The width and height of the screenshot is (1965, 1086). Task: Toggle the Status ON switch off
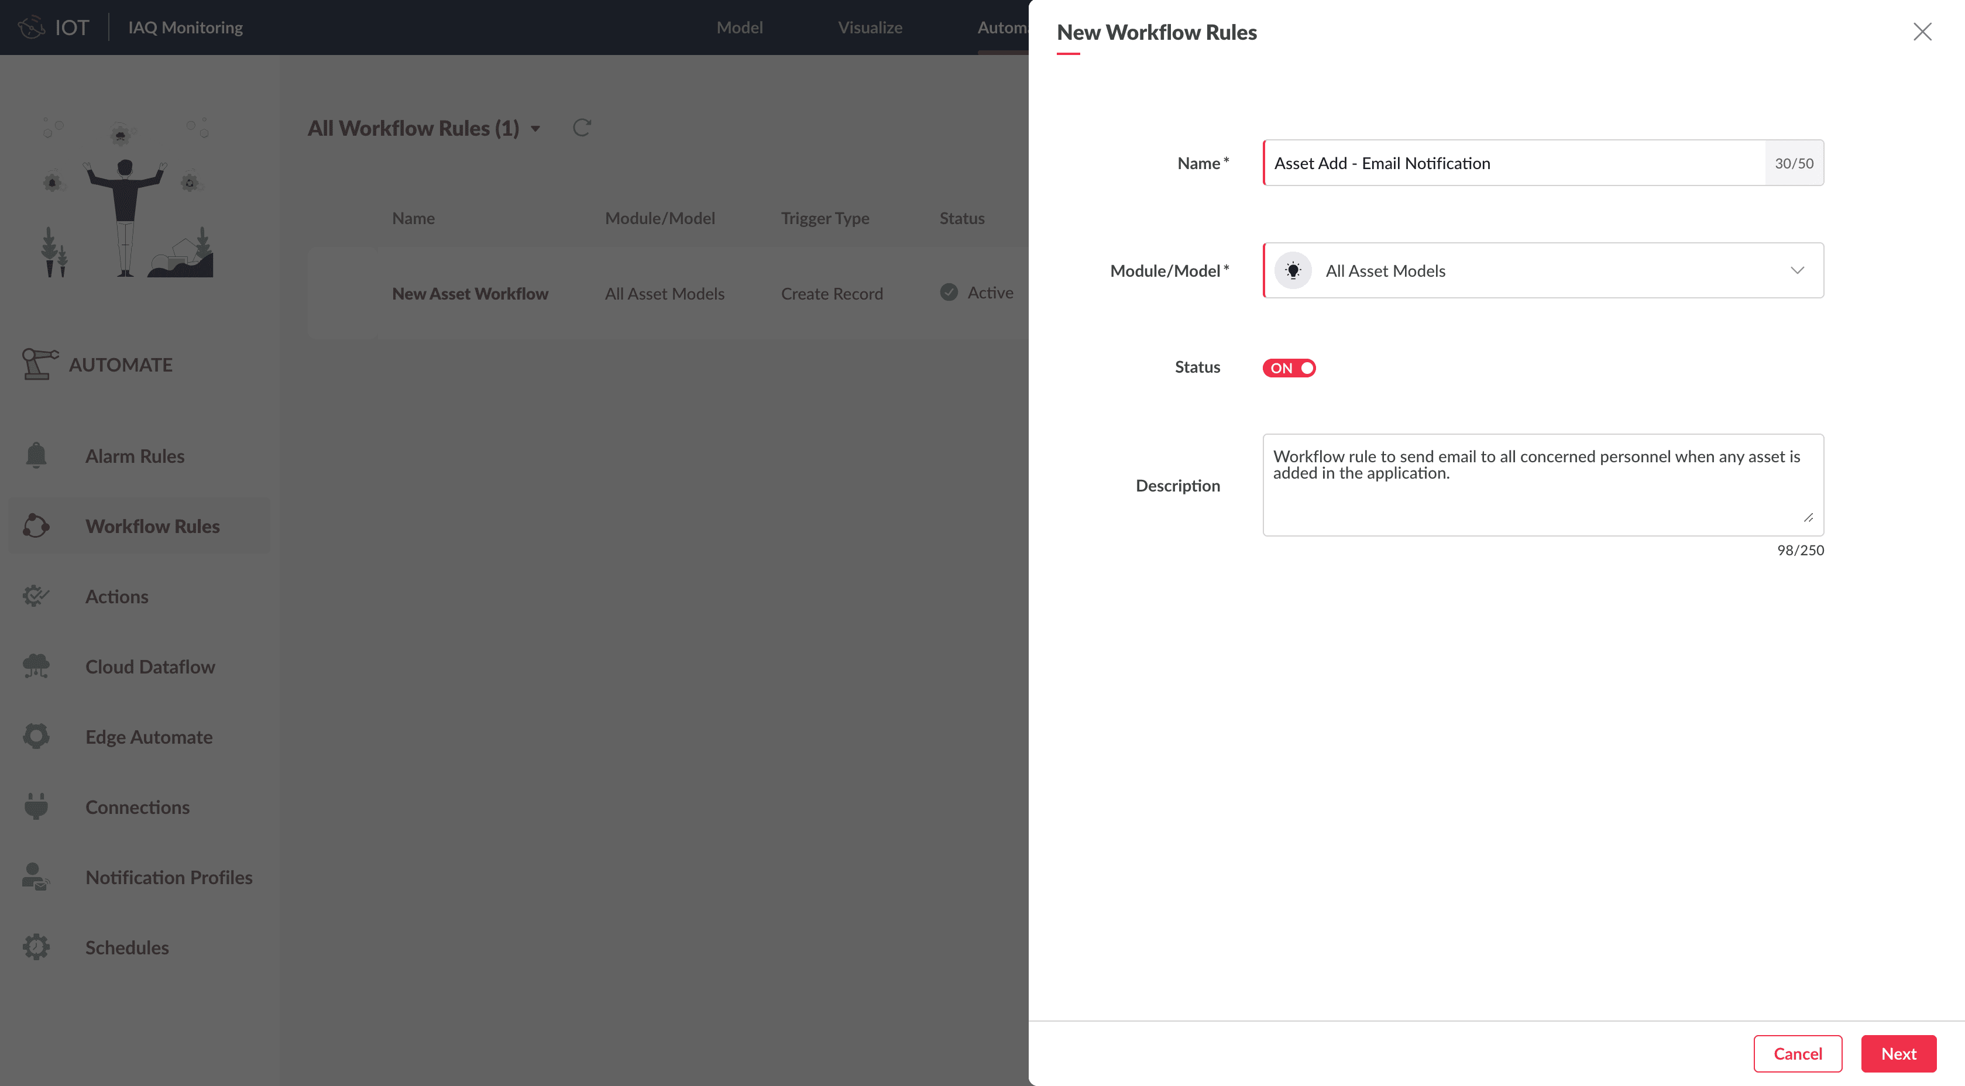(x=1289, y=367)
